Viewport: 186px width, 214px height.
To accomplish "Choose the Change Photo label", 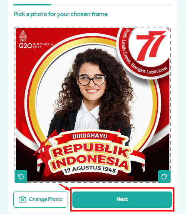I will (x=45, y=199).
